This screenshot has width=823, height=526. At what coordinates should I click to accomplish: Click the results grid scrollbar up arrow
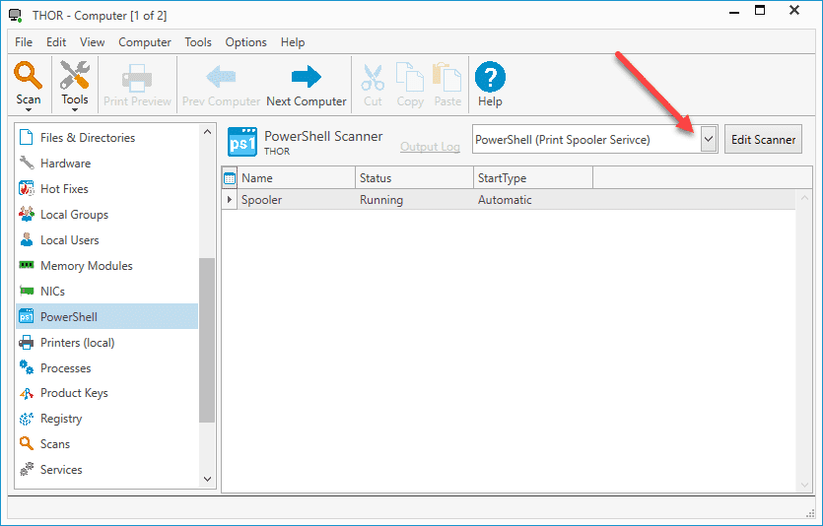coord(804,198)
